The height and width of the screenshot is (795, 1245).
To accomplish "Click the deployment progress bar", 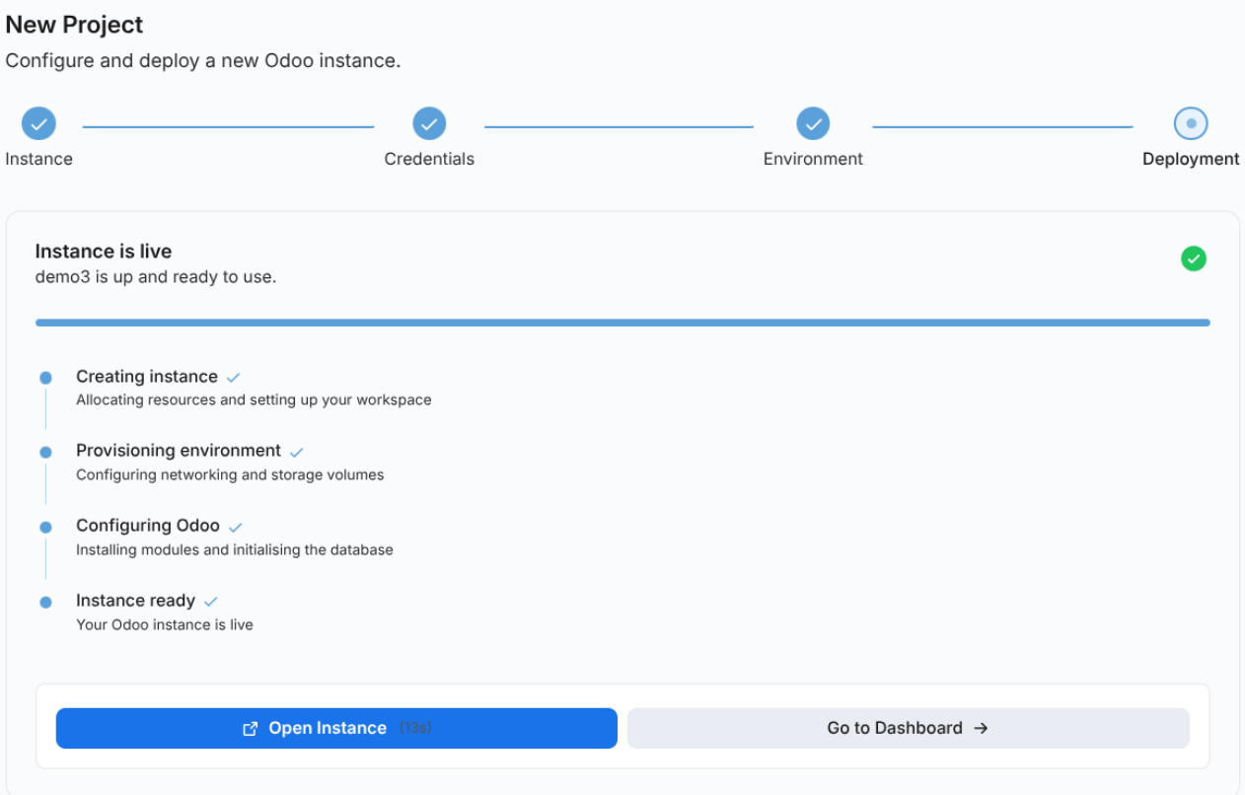I will pyautogui.click(x=622, y=323).
